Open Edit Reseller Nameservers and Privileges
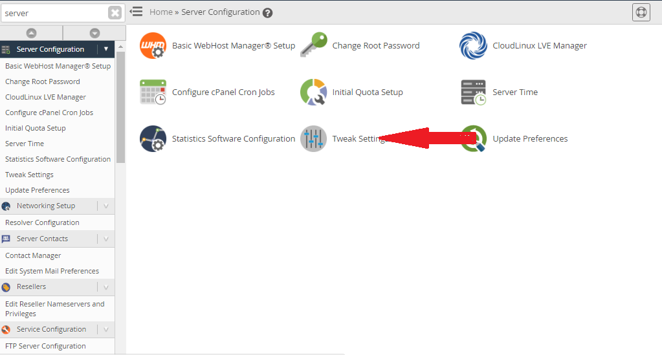 pyautogui.click(x=54, y=308)
